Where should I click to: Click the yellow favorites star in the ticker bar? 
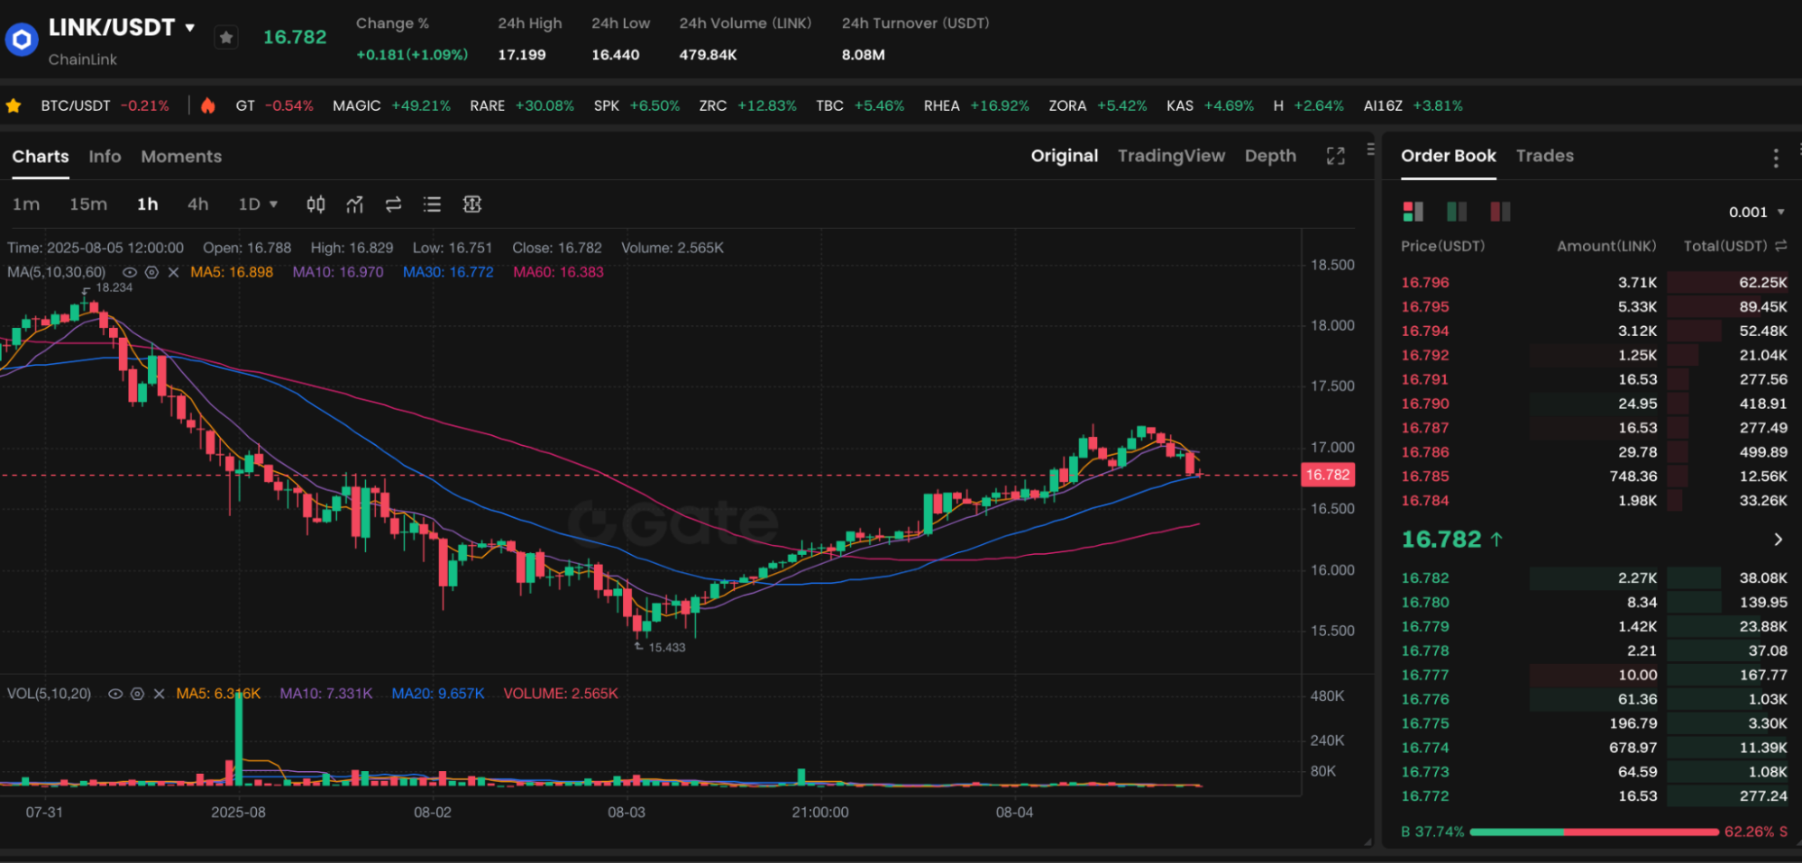14,105
